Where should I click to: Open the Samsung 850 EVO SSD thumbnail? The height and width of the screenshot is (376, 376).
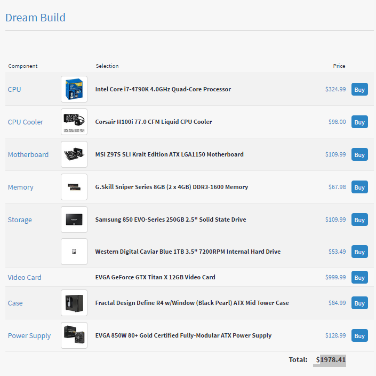point(74,220)
